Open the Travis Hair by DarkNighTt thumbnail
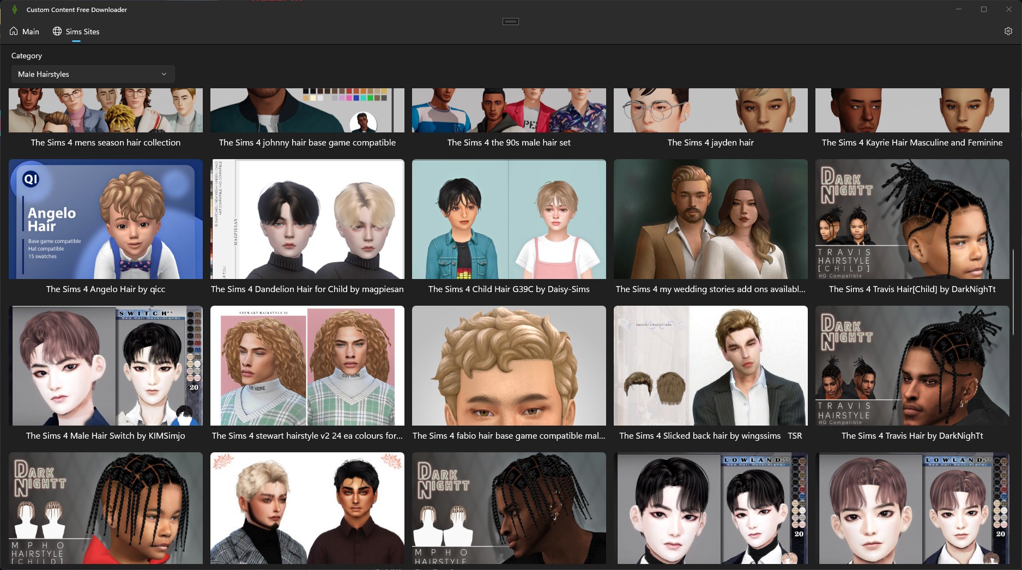Screen dimensions: 1022x570 click(912, 366)
